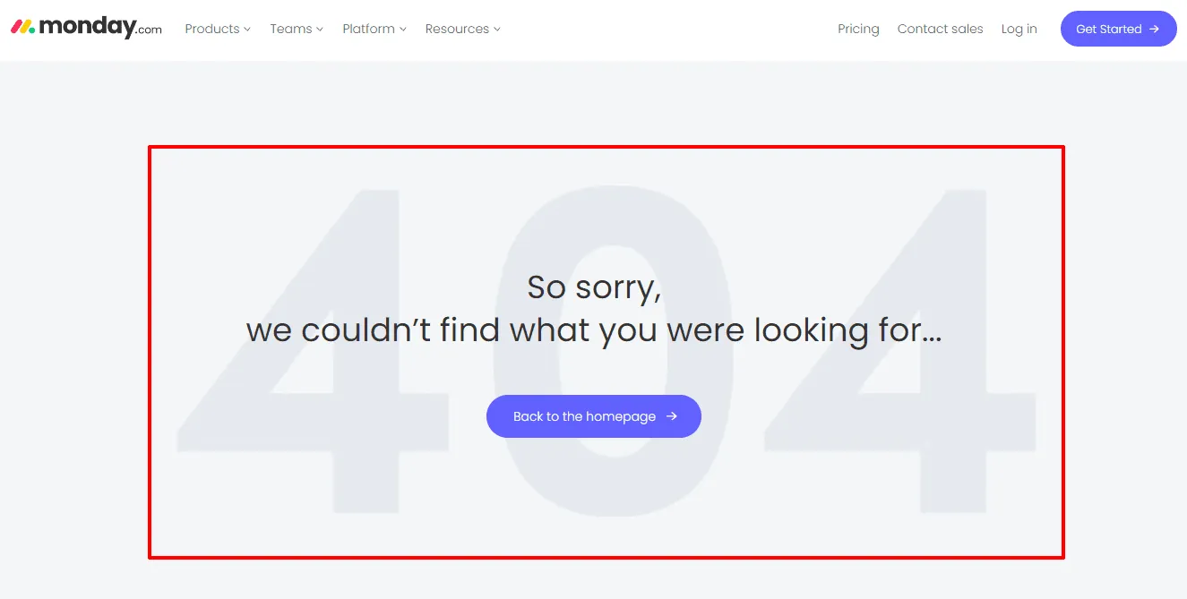Viewport: 1187px width, 599px height.
Task: Select Pricing in the navigation bar
Action: tap(858, 29)
